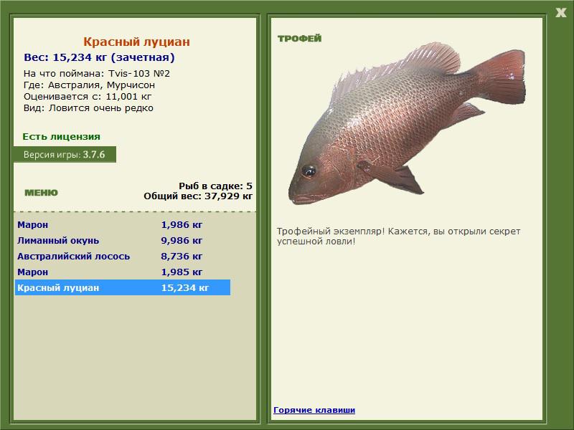
Task: Open the Горячие клавиши link
Action: [x=314, y=410]
